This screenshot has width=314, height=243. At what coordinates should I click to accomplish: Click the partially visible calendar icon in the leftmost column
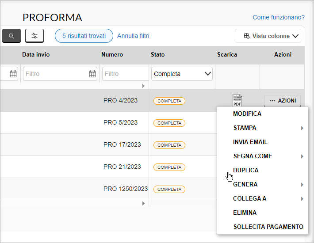pos(13,74)
